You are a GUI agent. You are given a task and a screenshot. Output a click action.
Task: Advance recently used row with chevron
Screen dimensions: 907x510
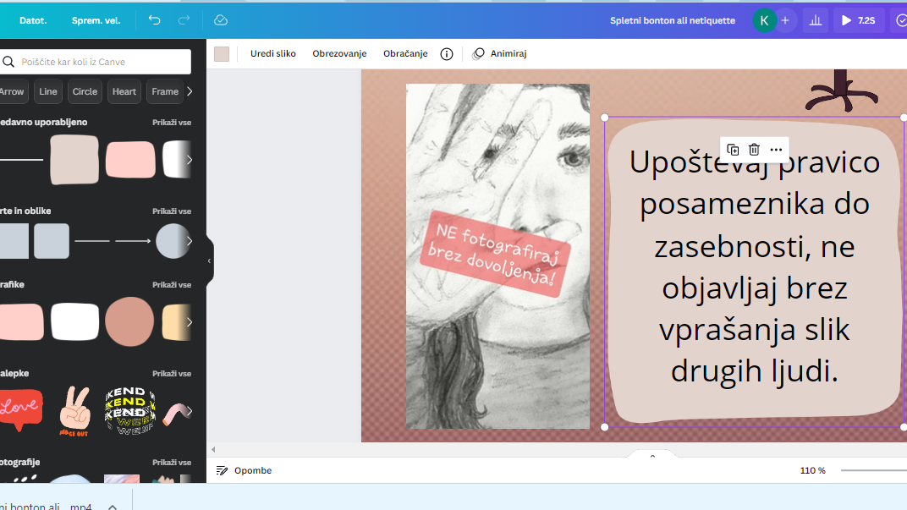[190, 160]
